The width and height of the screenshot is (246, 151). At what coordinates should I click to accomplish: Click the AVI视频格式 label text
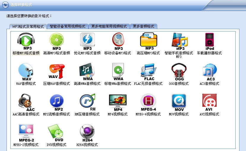(x=209, y=114)
